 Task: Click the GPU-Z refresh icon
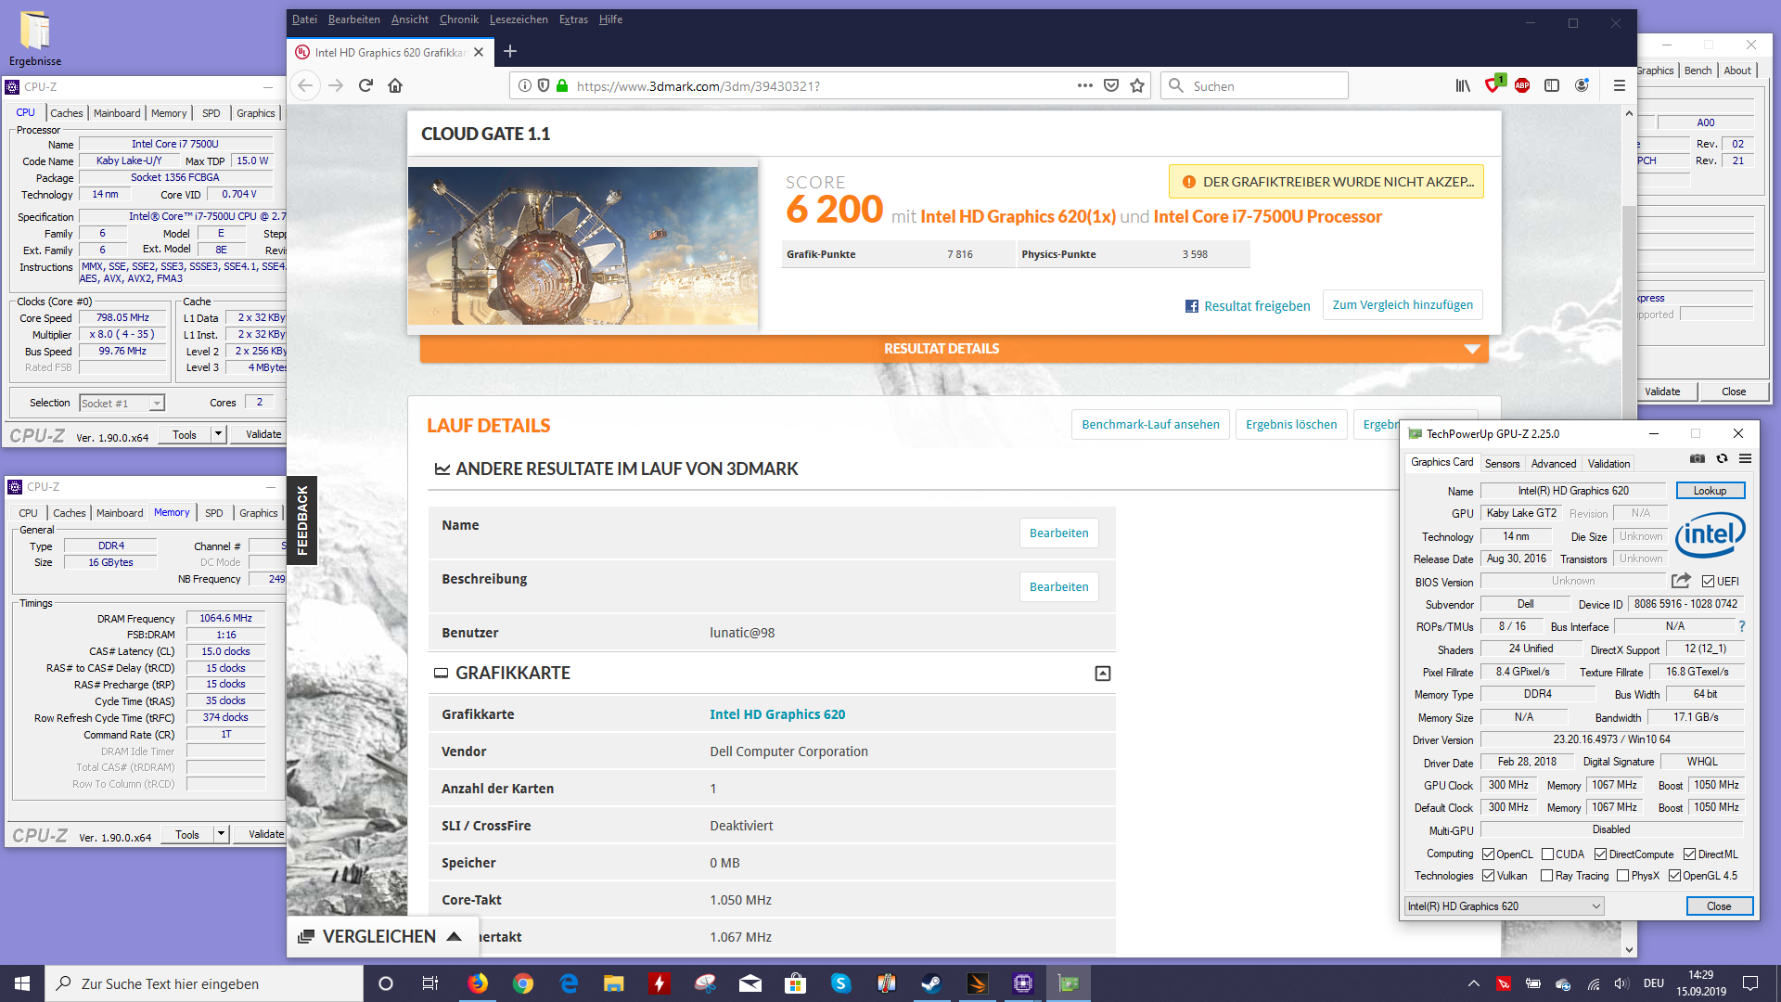tap(1722, 458)
